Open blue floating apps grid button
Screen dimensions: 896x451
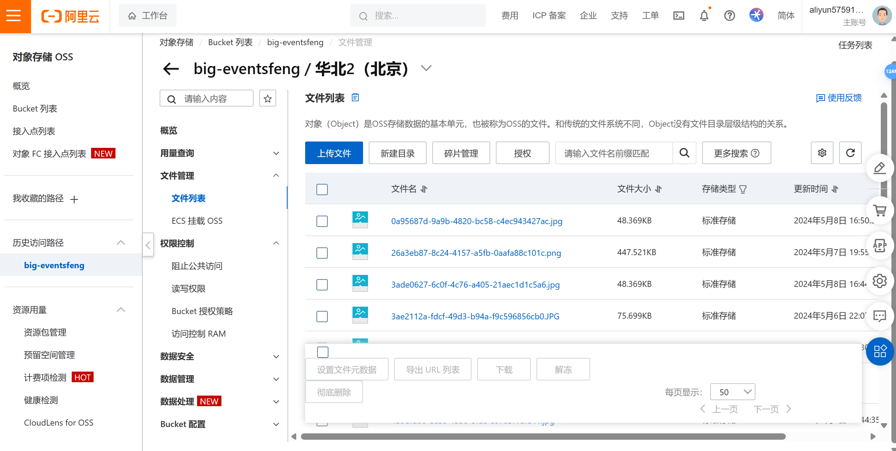[880, 351]
